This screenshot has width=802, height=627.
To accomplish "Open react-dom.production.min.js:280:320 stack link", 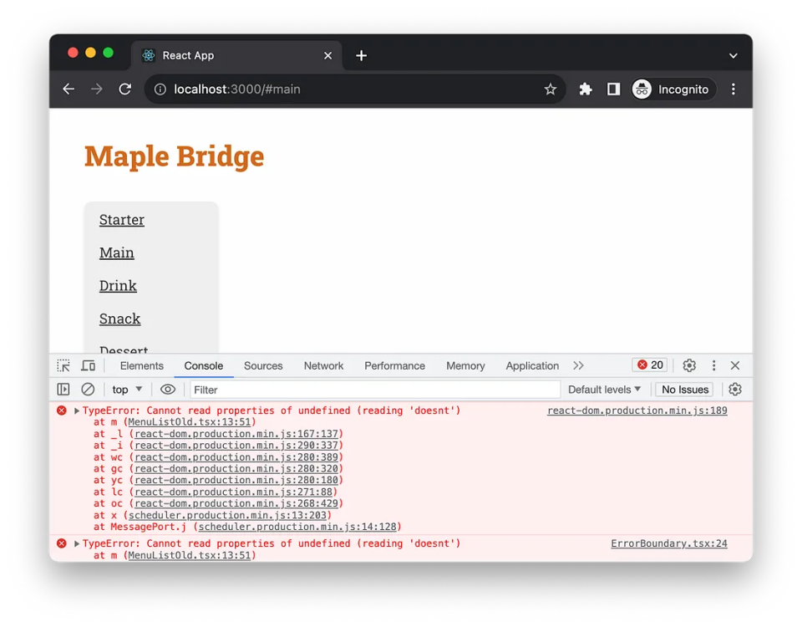I will click(236, 468).
